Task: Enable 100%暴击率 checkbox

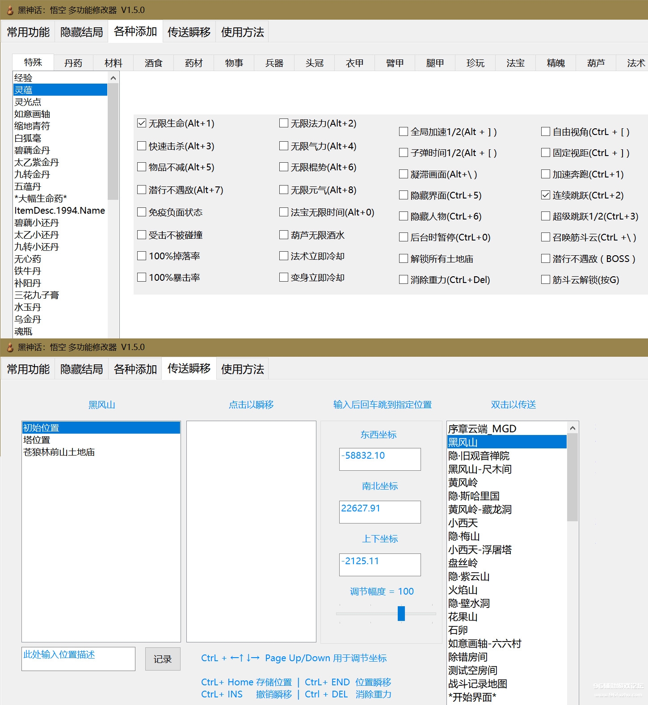Action: (142, 278)
